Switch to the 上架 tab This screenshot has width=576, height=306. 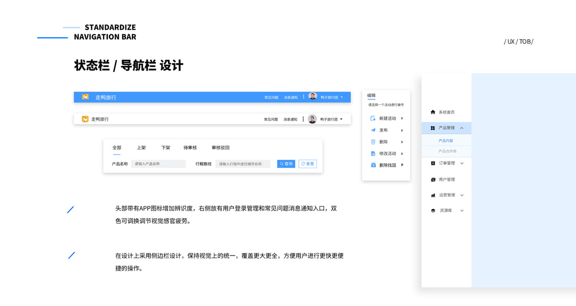(141, 147)
